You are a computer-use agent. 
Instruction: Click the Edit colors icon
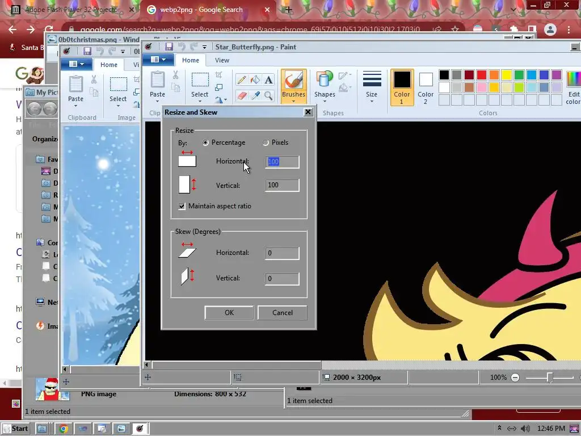[x=574, y=79]
